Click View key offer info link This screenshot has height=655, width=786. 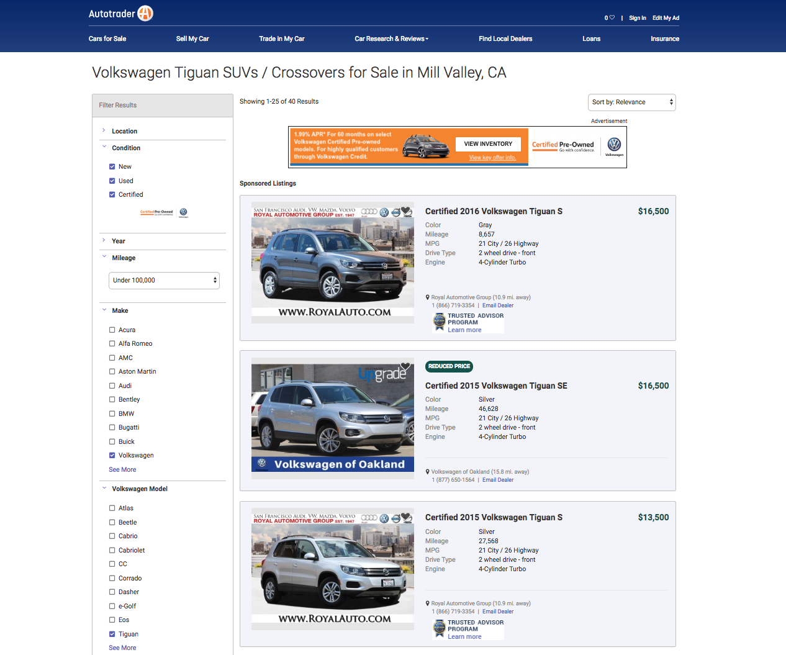click(492, 158)
